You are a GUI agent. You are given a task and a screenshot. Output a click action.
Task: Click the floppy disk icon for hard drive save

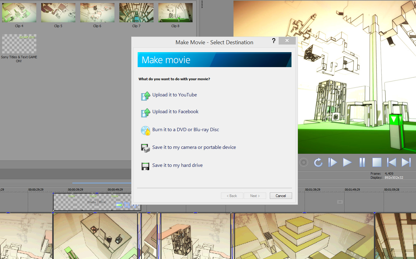(x=146, y=166)
